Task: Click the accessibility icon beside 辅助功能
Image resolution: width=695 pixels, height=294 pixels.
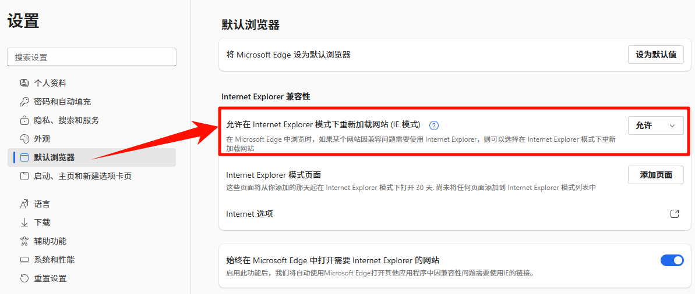Action: (24, 241)
